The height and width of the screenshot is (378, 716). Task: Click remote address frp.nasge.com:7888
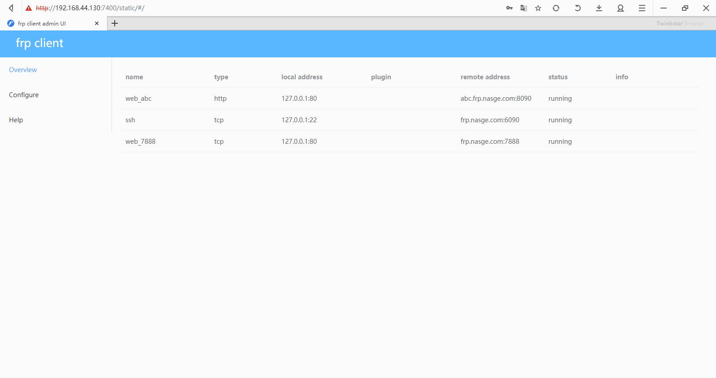(490, 142)
